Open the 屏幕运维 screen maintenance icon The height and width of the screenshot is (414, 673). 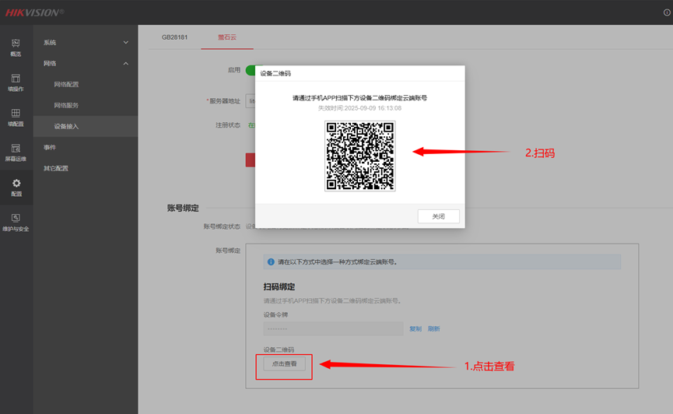(x=16, y=153)
